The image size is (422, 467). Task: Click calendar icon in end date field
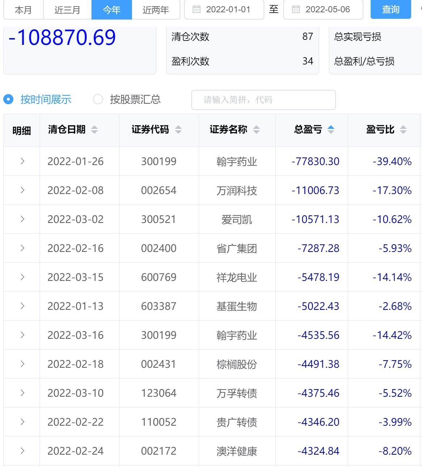(x=296, y=9)
